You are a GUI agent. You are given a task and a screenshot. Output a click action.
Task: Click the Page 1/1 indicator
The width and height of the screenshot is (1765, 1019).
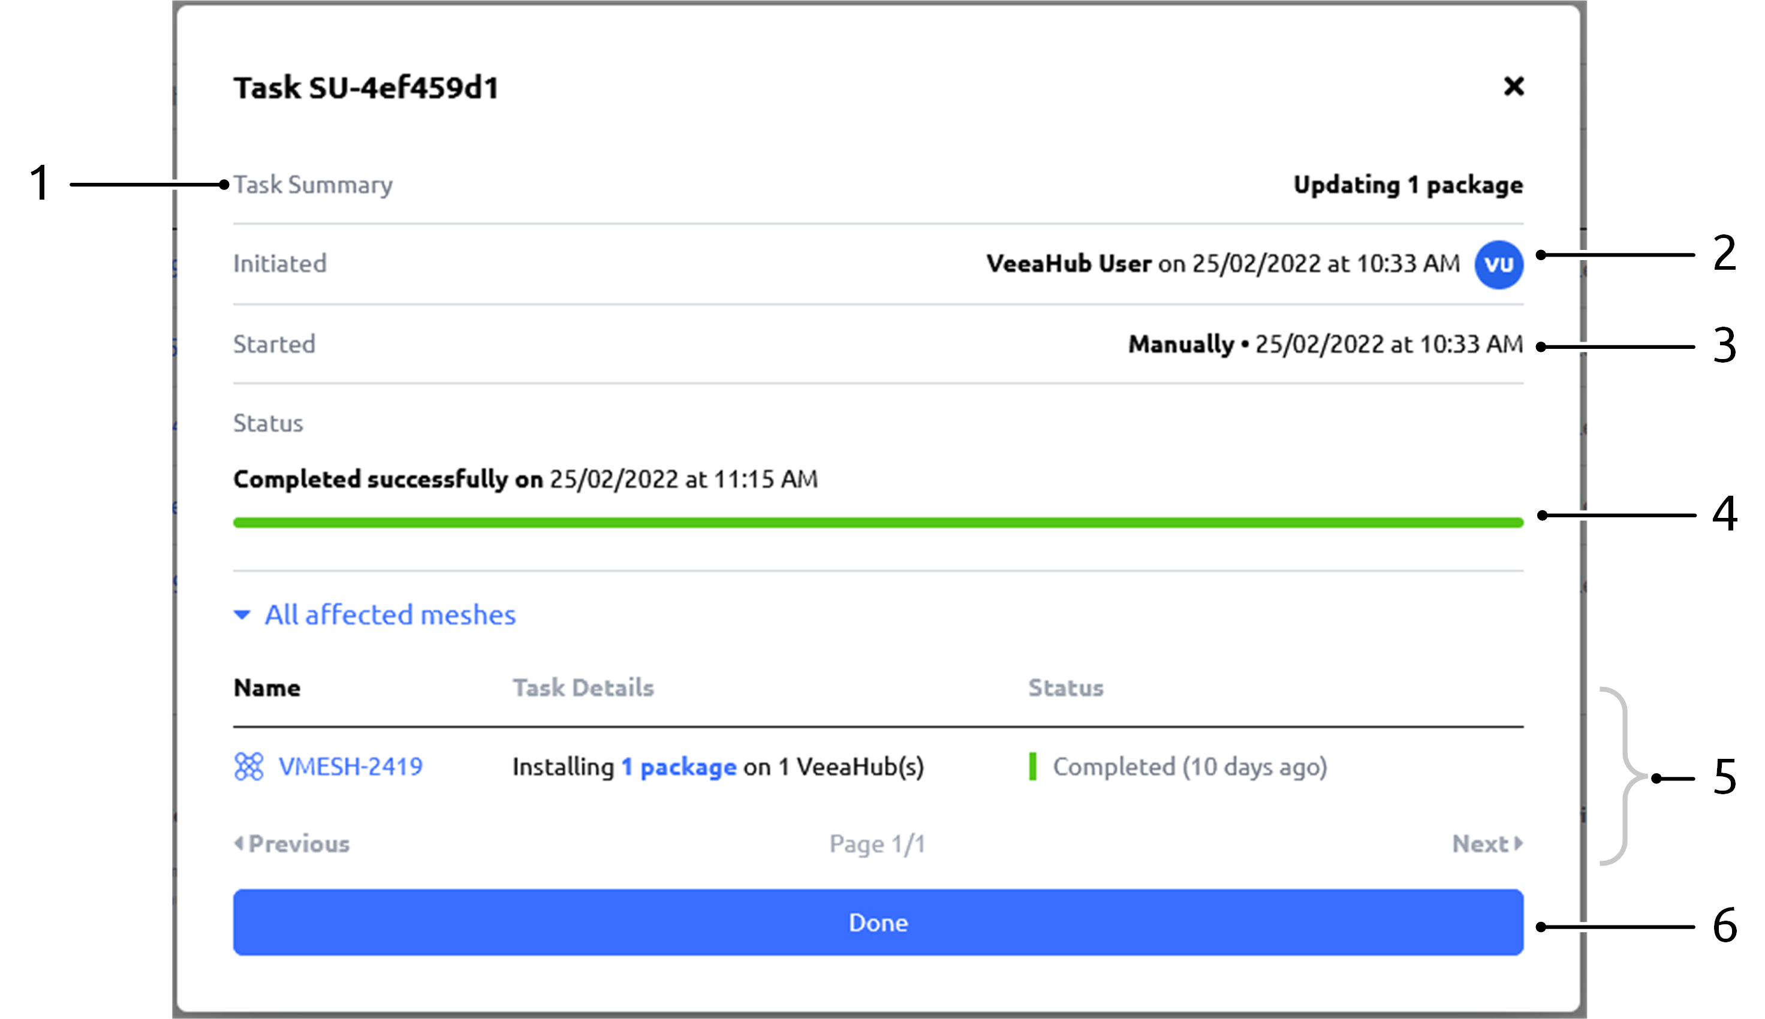pyautogui.click(x=877, y=844)
